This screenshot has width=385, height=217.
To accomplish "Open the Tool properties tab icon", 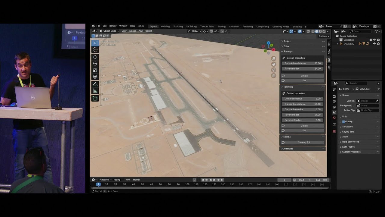I will pos(334,90).
